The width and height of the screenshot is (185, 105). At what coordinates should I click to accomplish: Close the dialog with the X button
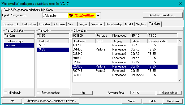[180, 4]
